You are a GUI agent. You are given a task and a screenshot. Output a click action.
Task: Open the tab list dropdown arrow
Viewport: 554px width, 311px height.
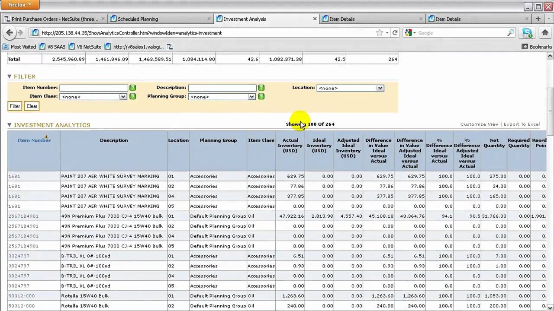(549, 19)
